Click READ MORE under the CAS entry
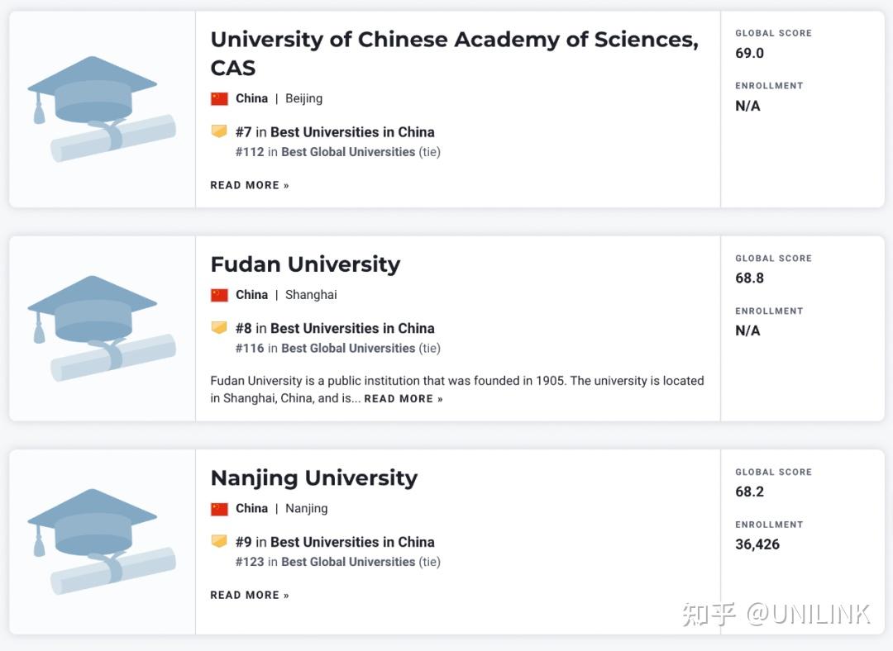The height and width of the screenshot is (651, 893). pos(250,186)
